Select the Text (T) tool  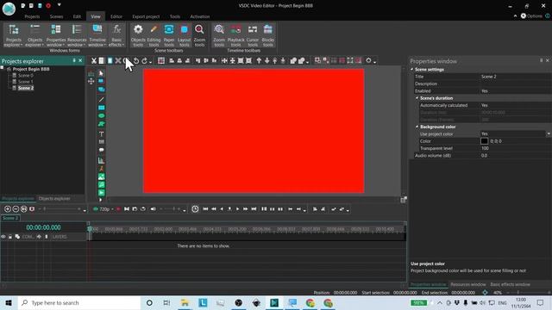point(101,134)
